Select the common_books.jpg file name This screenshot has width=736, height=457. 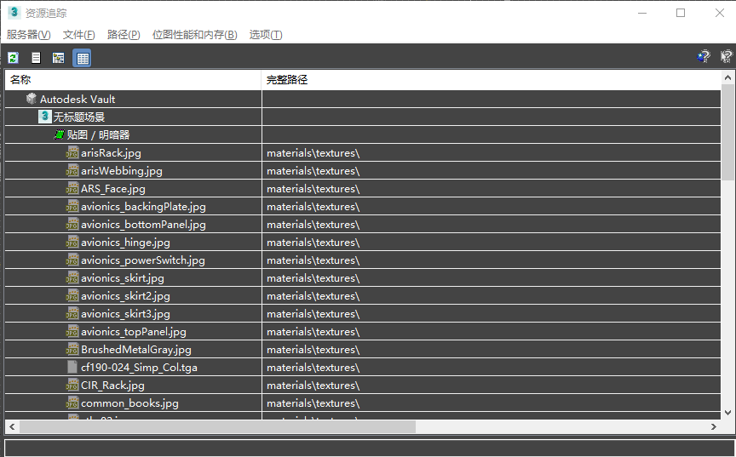129,403
